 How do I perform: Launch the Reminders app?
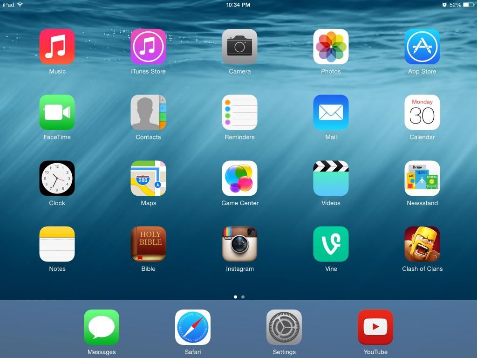[239, 112]
